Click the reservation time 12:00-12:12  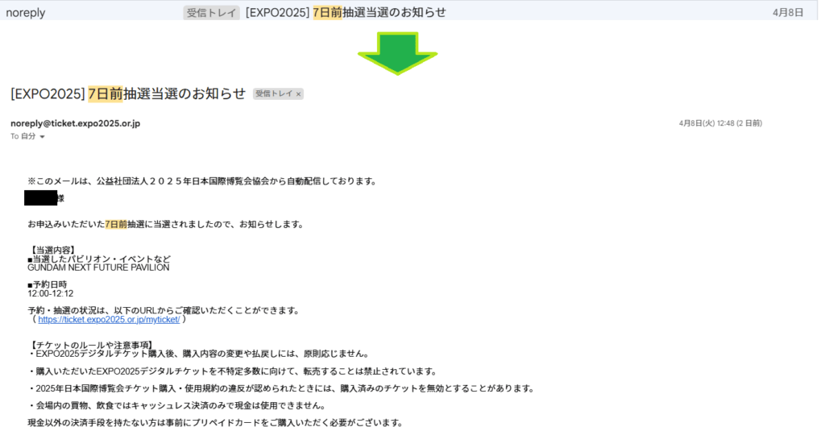tap(50, 294)
